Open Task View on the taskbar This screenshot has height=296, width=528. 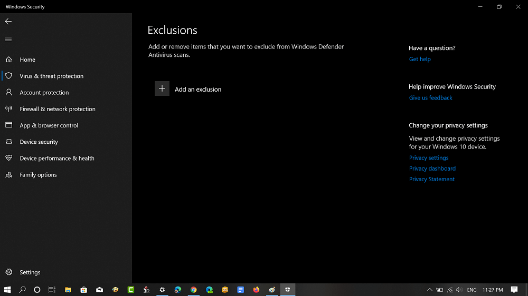click(x=52, y=290)
